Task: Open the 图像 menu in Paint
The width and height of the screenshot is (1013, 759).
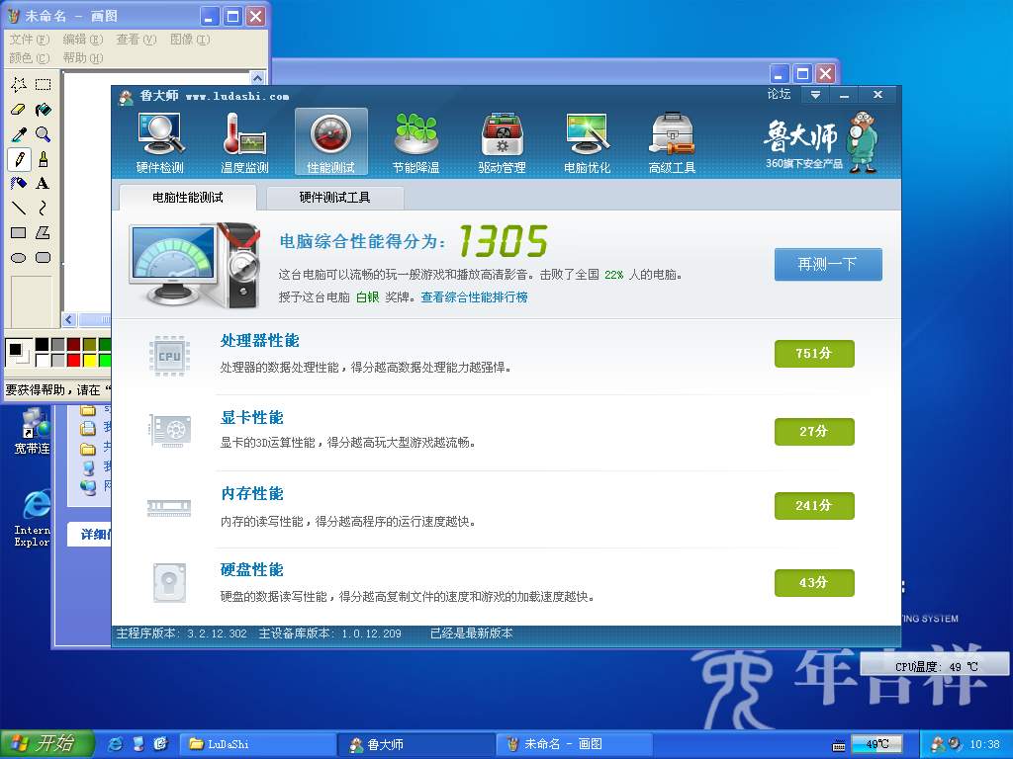Action: click(190, 40)
